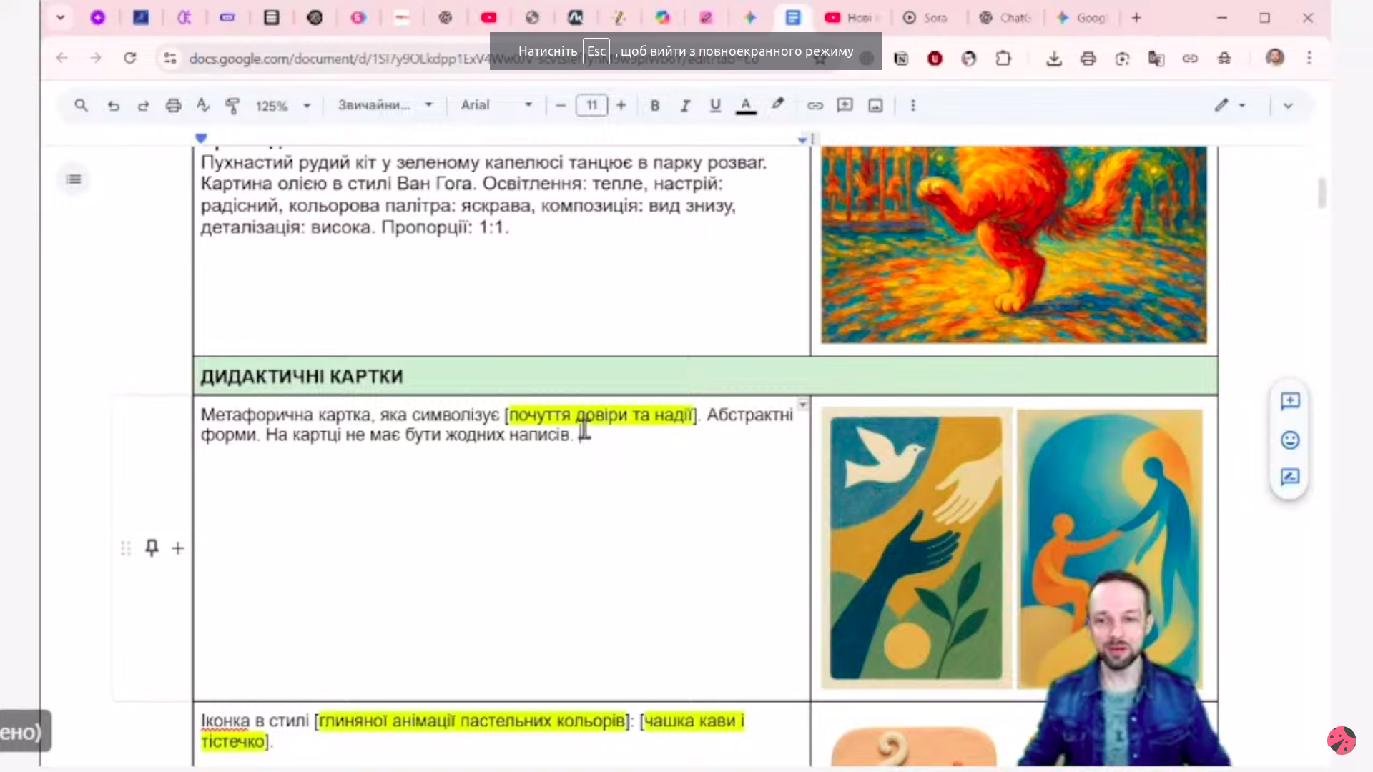Click the highlight color pen icon
1373x772 pixels.
pyautogui.click(x=777, y=104)
